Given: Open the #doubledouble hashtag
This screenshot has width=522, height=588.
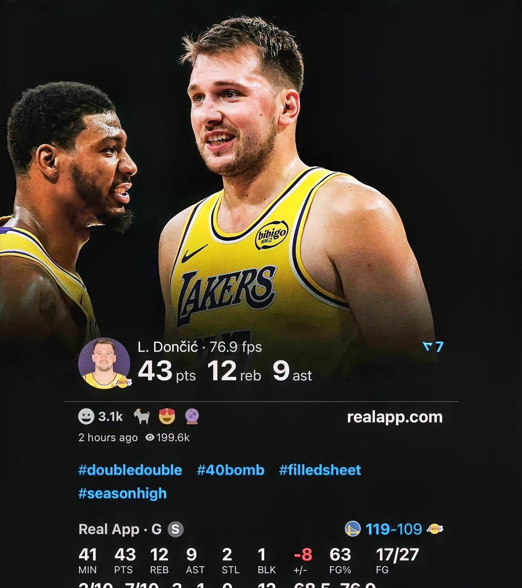Looking at the screenshot, I should point(130,470).
